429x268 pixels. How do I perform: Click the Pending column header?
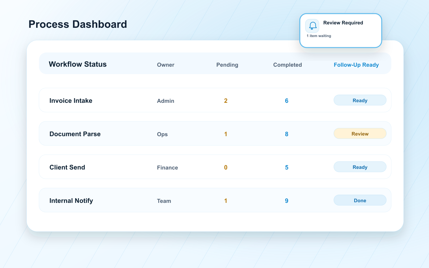click(227, 65)
